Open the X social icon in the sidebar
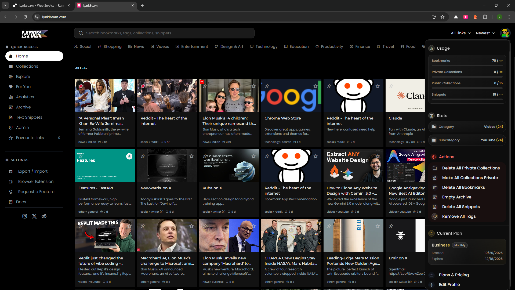 pos(34,216)
